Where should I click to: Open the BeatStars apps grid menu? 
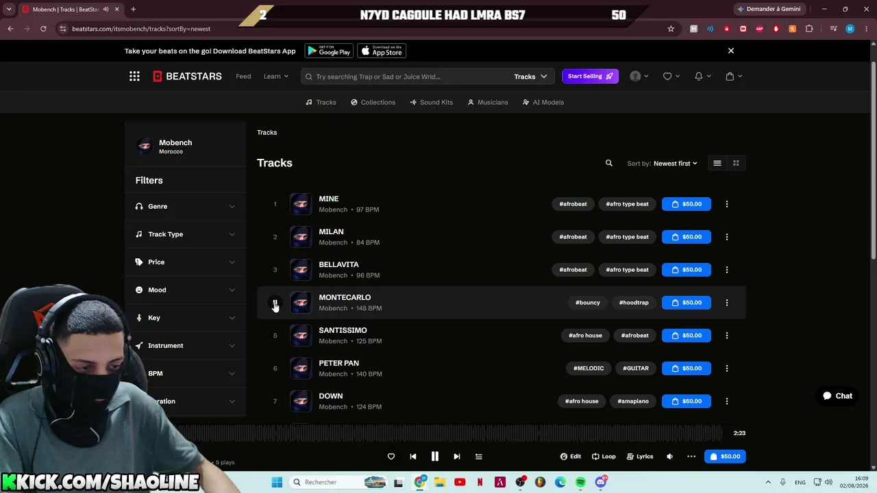click(x=134, y=76)
